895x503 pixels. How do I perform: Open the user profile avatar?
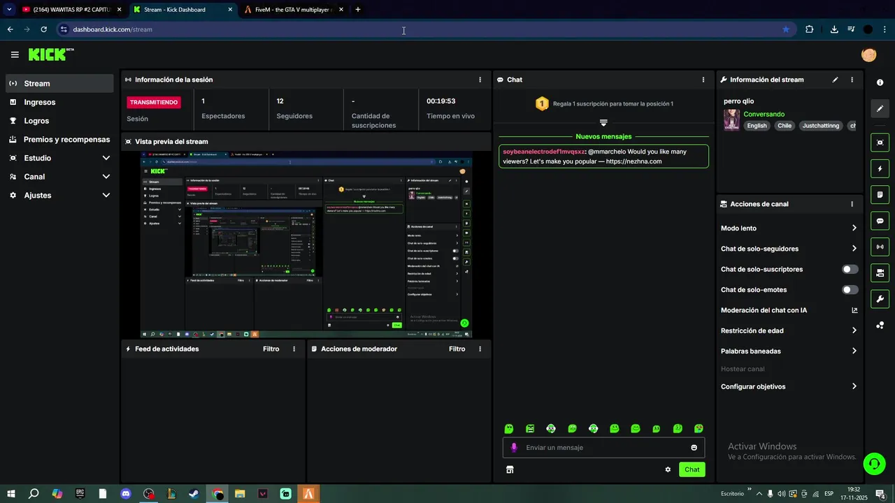click(869, 54)
